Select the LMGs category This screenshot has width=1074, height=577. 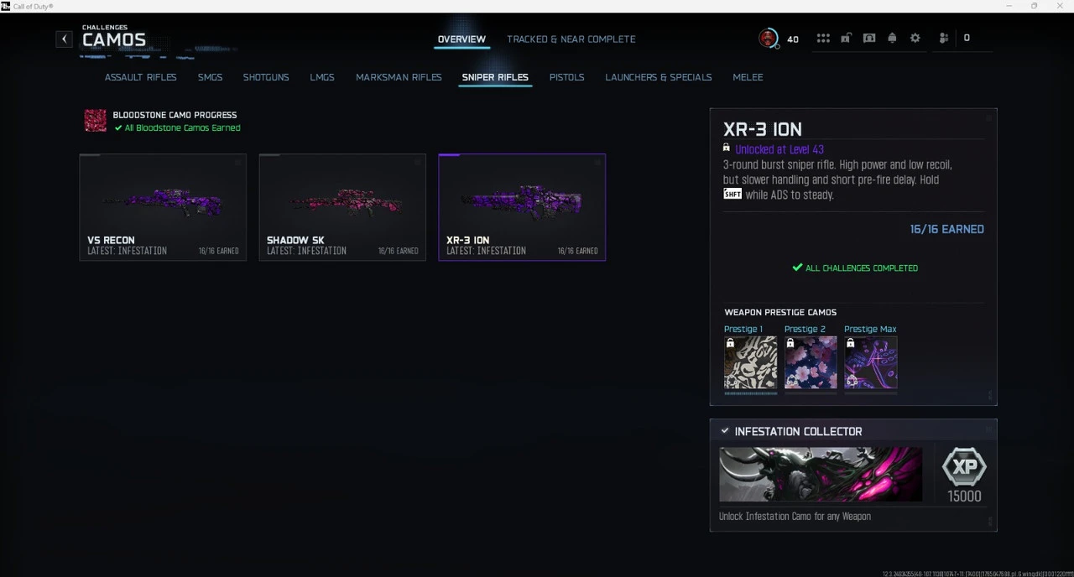click(x=322, y=77)
